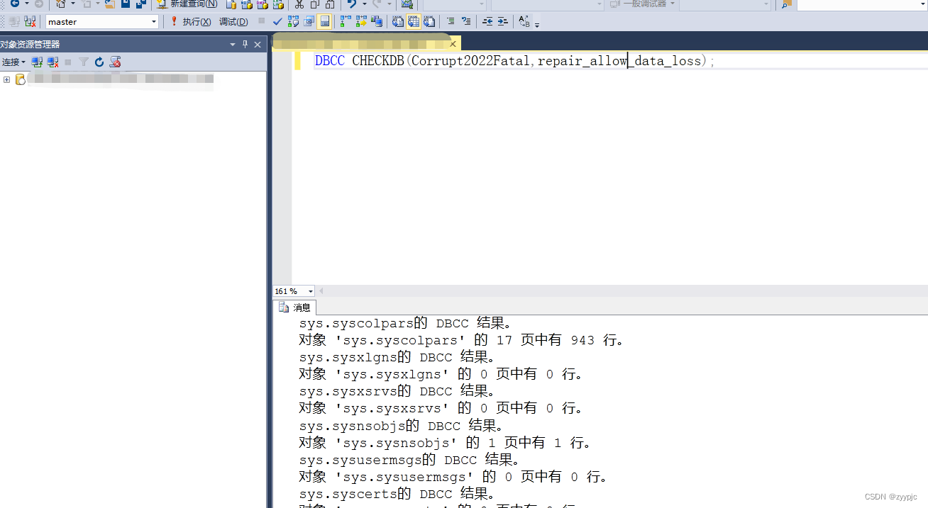Image resolution: width=928 pixels, height=508 pixels.
Task: Open the Object Explorer filter
Action: [84, 62]
